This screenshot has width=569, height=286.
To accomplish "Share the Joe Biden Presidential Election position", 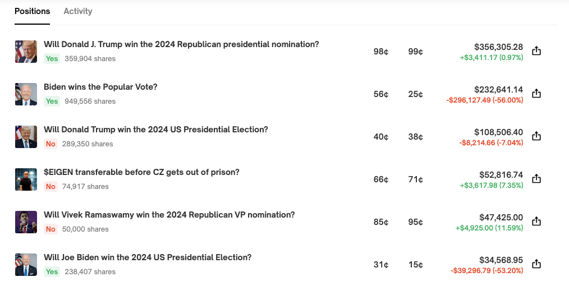I will pos(536,264).
